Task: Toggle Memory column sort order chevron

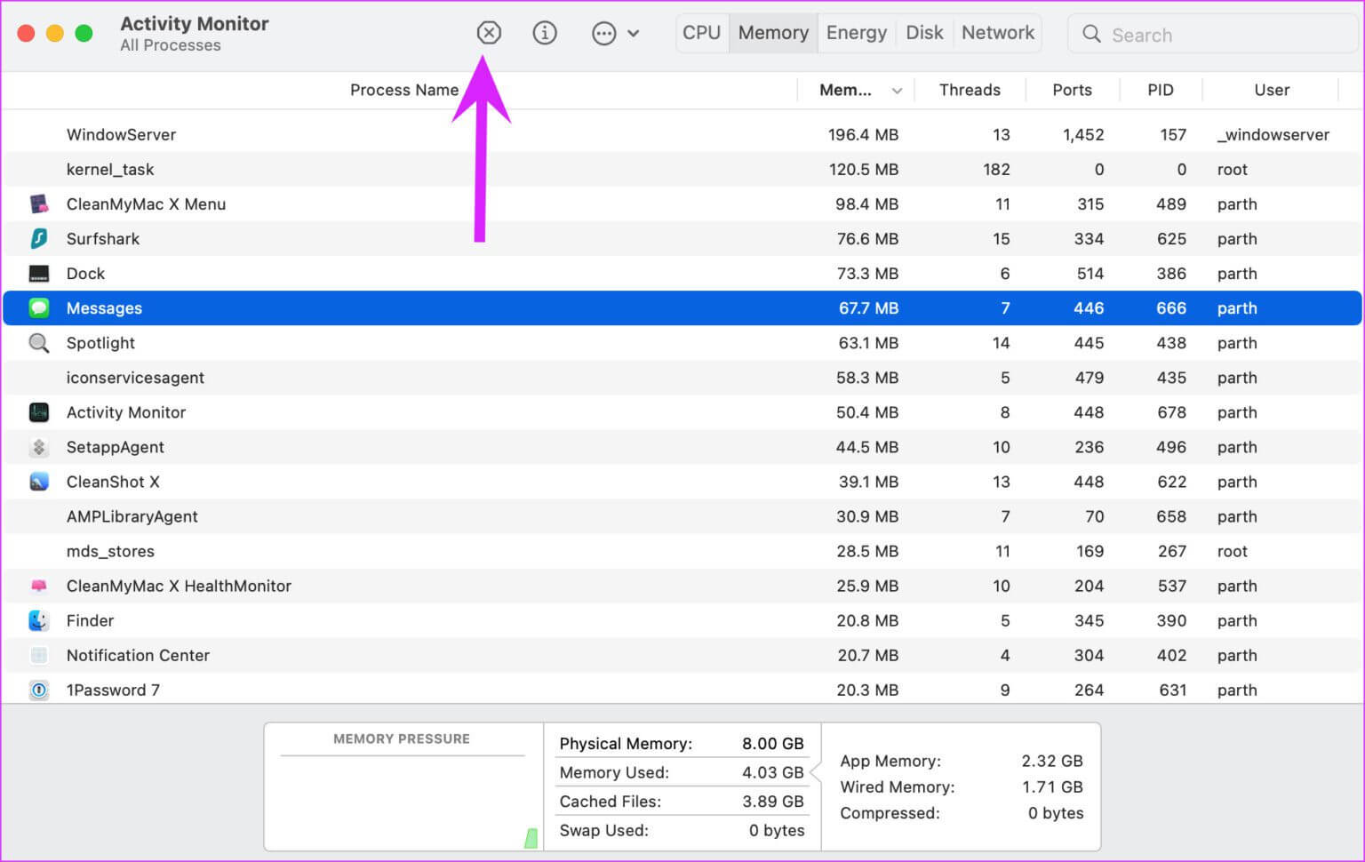Action: click(x=897, y=91)
